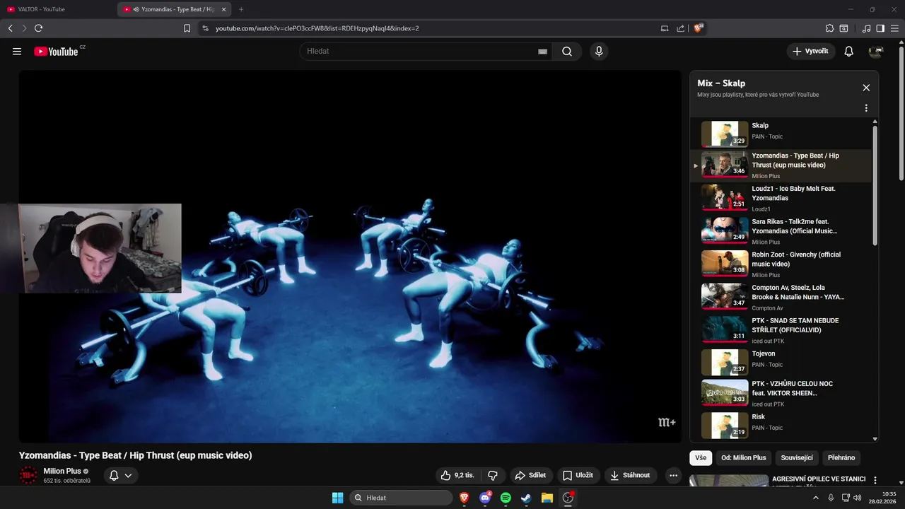Play Risk by PAIN from playlist
Image resolution: width=905 pixels, height=509 pixels.
coord(781,425)
